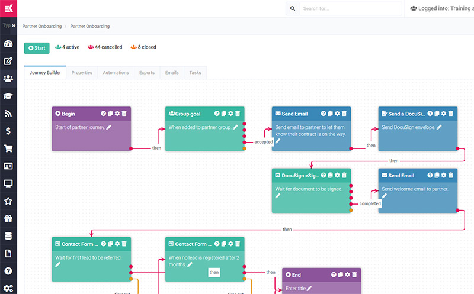
Task: Open the graduation cap training icon
Action: pos(8,96)
